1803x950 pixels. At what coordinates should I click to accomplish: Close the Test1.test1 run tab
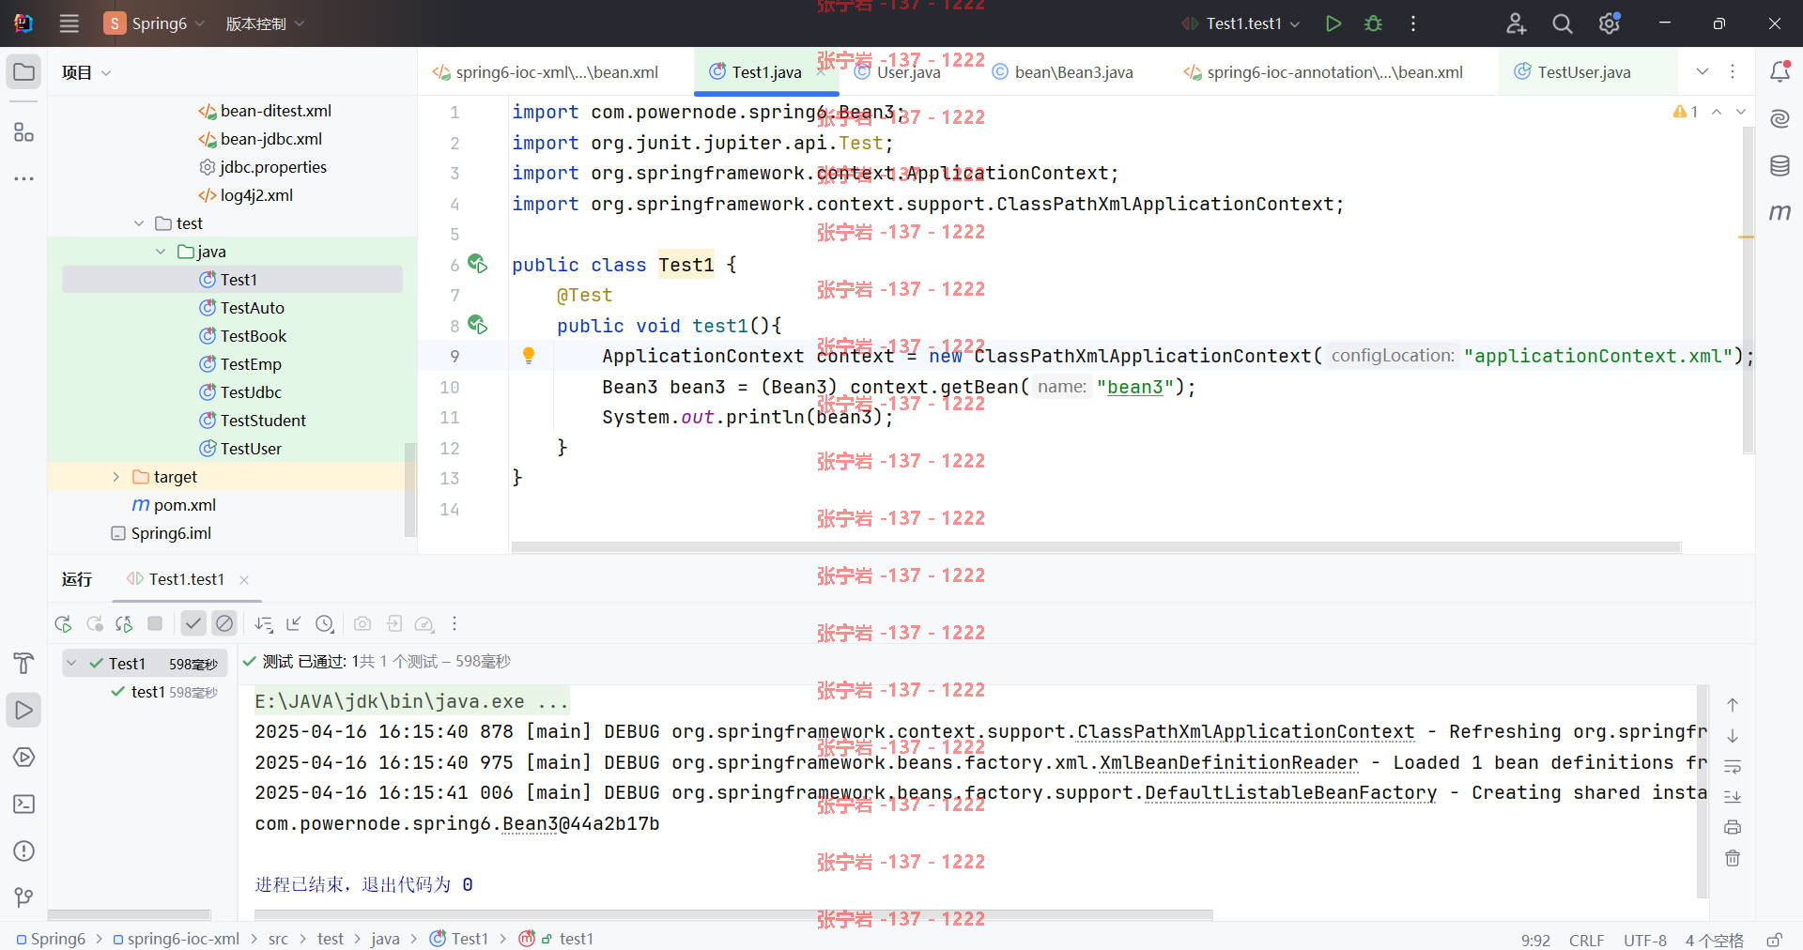[244, 580]
